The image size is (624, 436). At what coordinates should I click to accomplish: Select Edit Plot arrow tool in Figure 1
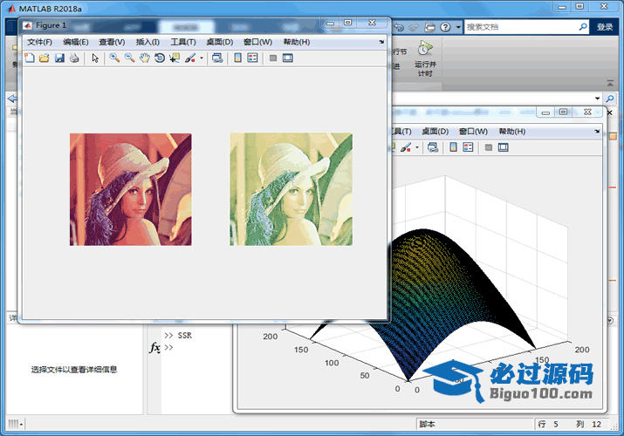point(95,58)
